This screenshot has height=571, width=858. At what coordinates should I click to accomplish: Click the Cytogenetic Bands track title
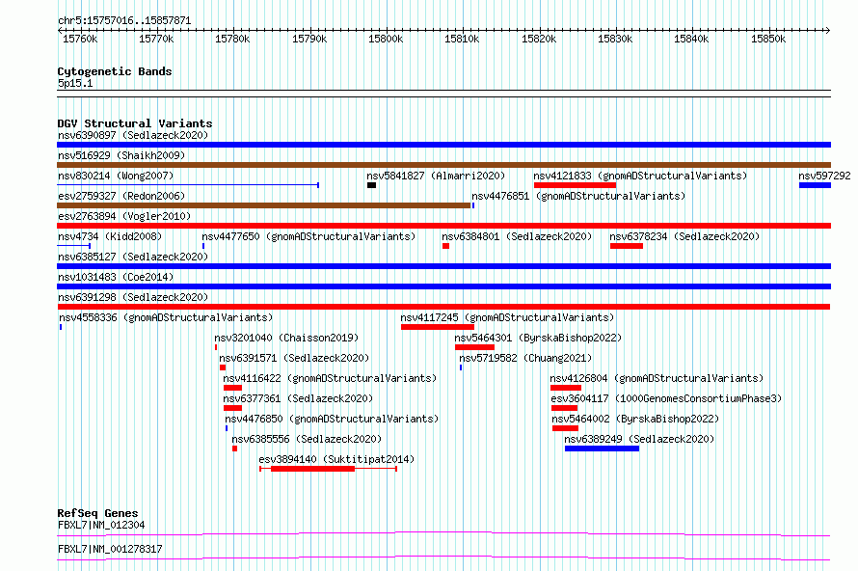point(115,71)
